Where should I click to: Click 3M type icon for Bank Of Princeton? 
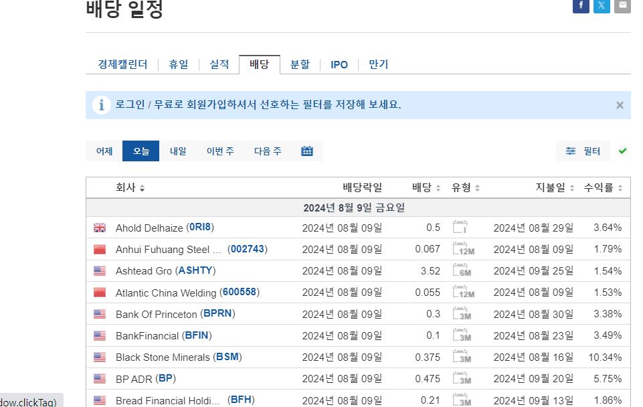[462, 313]
